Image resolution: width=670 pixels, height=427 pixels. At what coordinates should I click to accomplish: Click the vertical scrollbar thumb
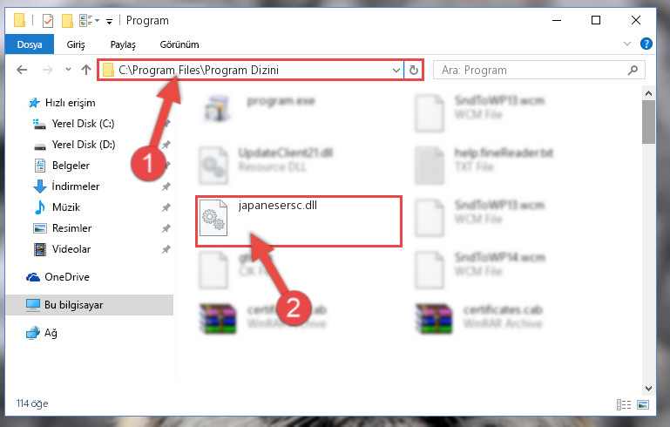click(648, 122)
